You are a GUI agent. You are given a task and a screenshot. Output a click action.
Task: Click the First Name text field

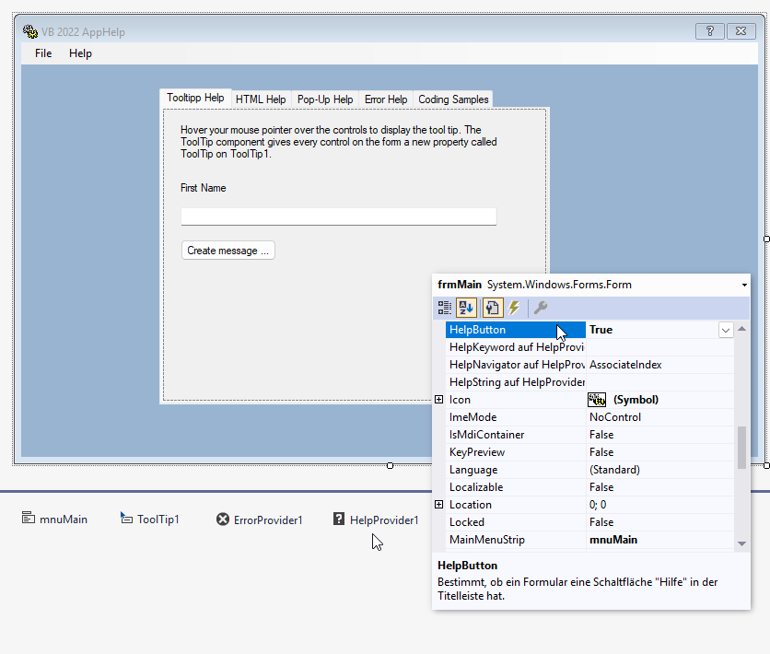click(338, 216)
